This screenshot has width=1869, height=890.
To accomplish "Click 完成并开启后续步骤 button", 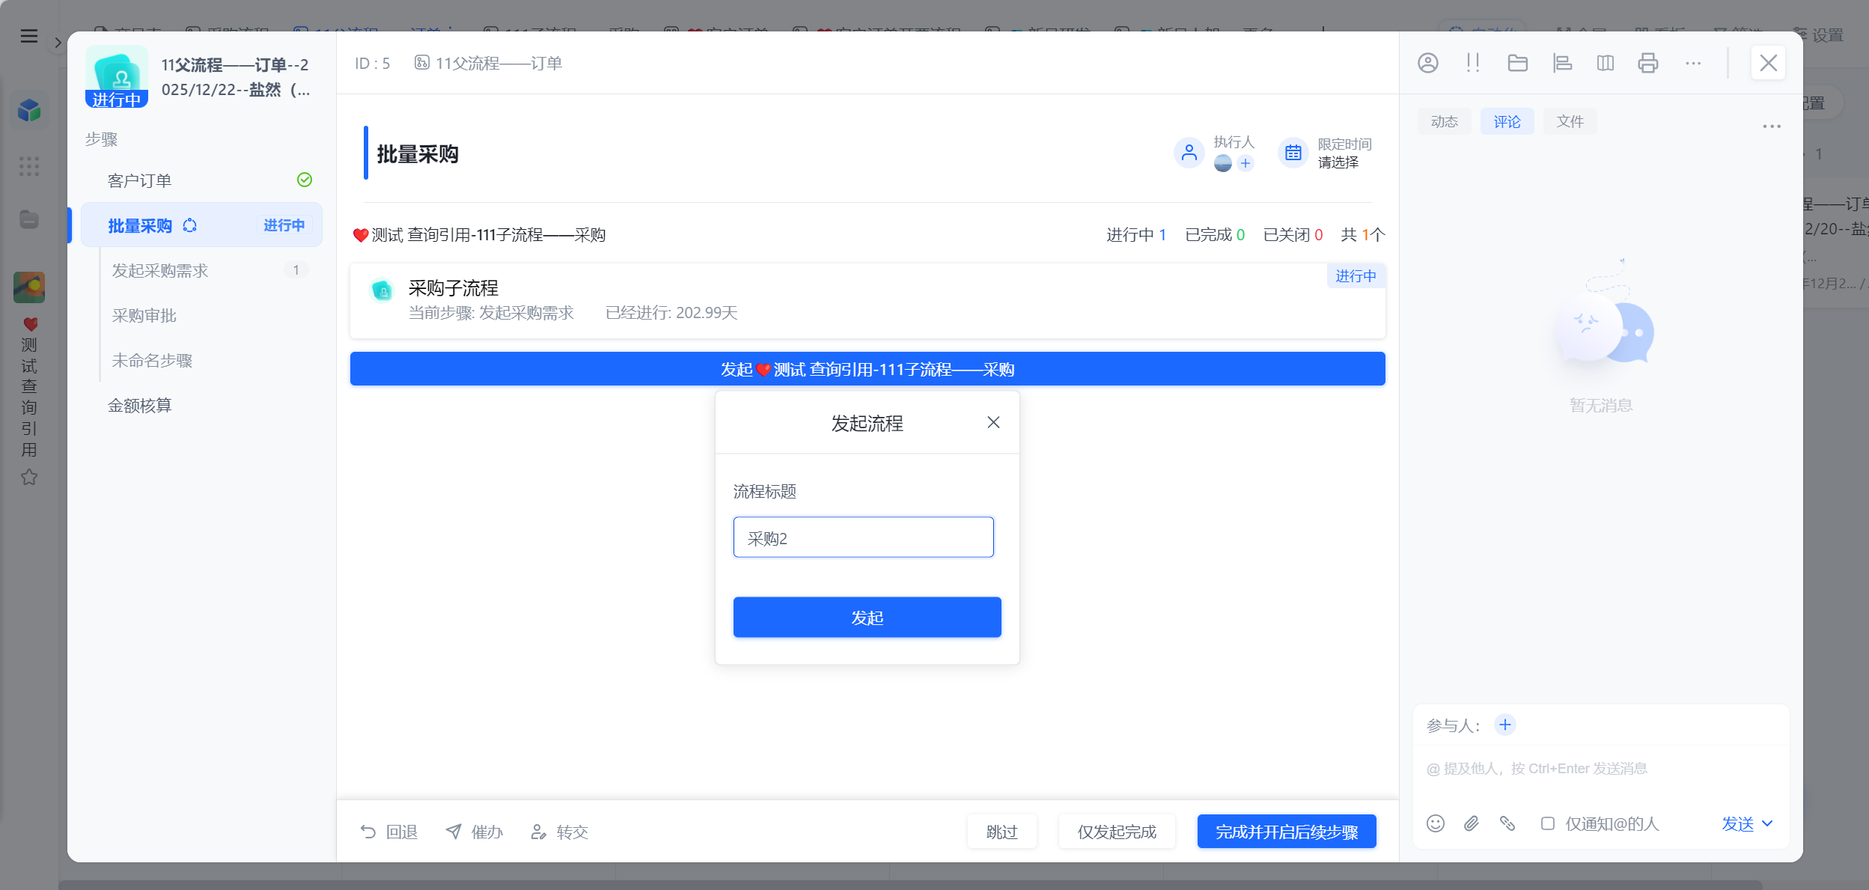I will [1287, 832].
